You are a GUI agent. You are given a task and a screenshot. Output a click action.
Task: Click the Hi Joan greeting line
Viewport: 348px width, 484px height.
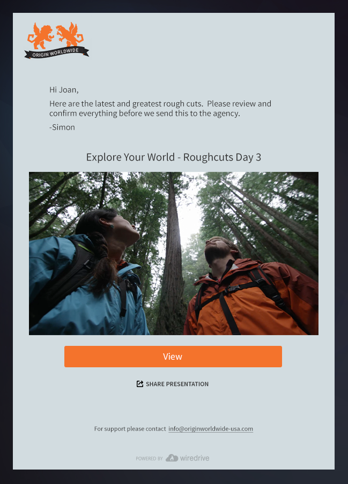click(x=64, y=90)
